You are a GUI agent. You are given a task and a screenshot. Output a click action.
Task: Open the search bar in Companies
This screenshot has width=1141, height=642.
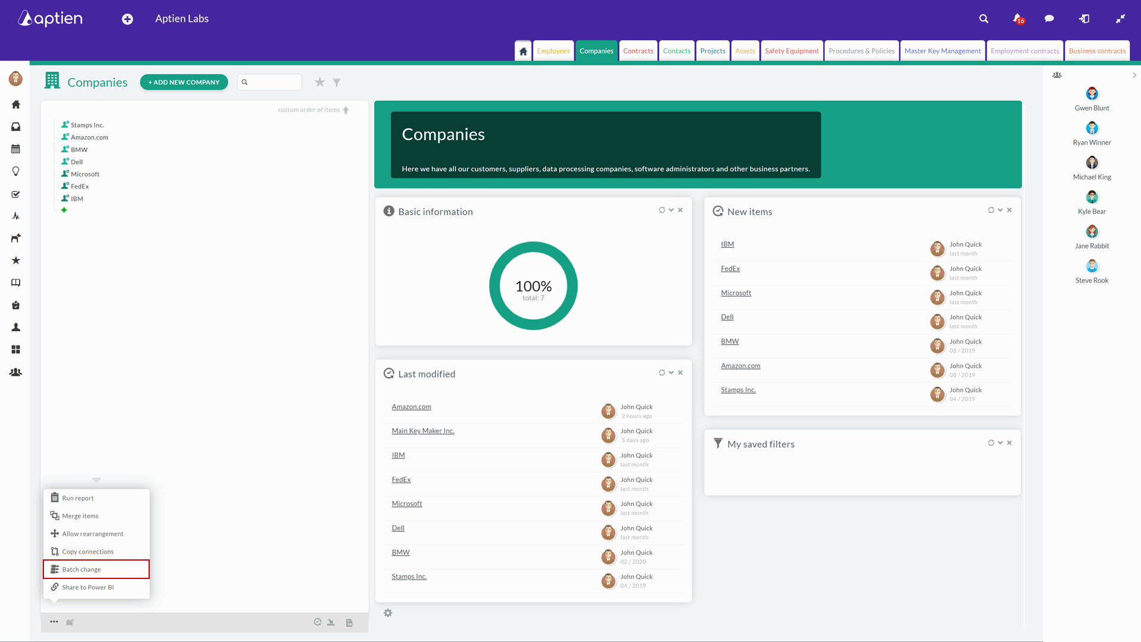[x=270, y=81]
